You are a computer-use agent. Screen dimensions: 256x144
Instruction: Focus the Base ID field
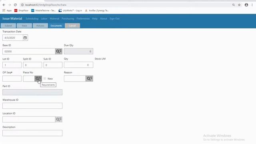coord(29,51)
